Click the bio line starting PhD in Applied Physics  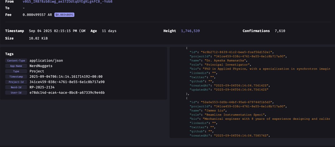pyautogui.click(x=260, y=69)
